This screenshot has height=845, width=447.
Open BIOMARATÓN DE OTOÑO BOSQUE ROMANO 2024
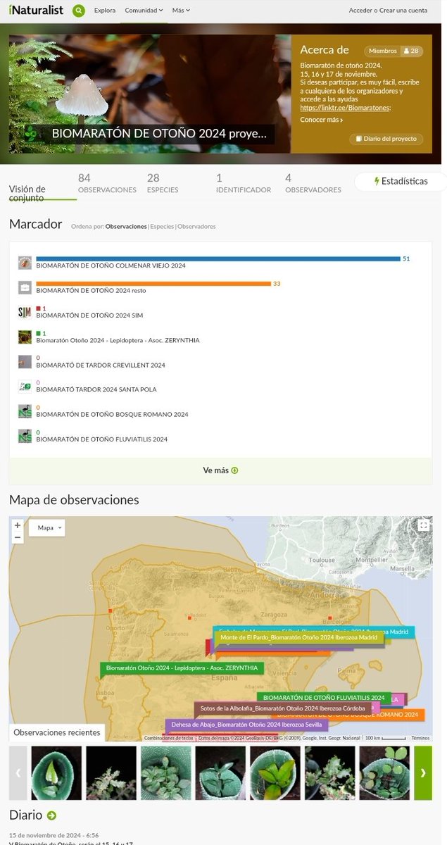[112, 415]
